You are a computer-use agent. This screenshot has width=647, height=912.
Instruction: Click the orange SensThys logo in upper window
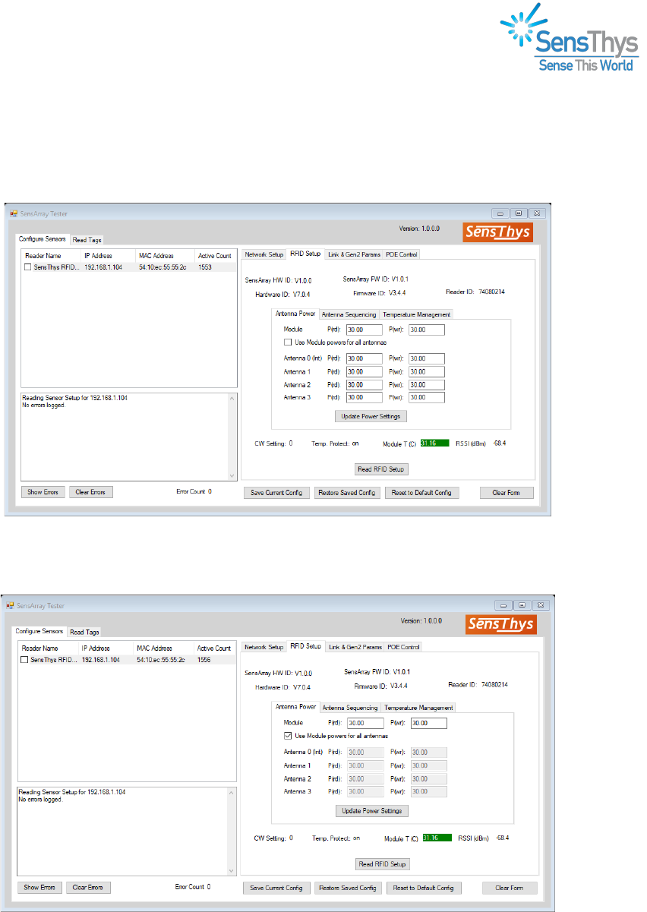[x=497, y=232]
